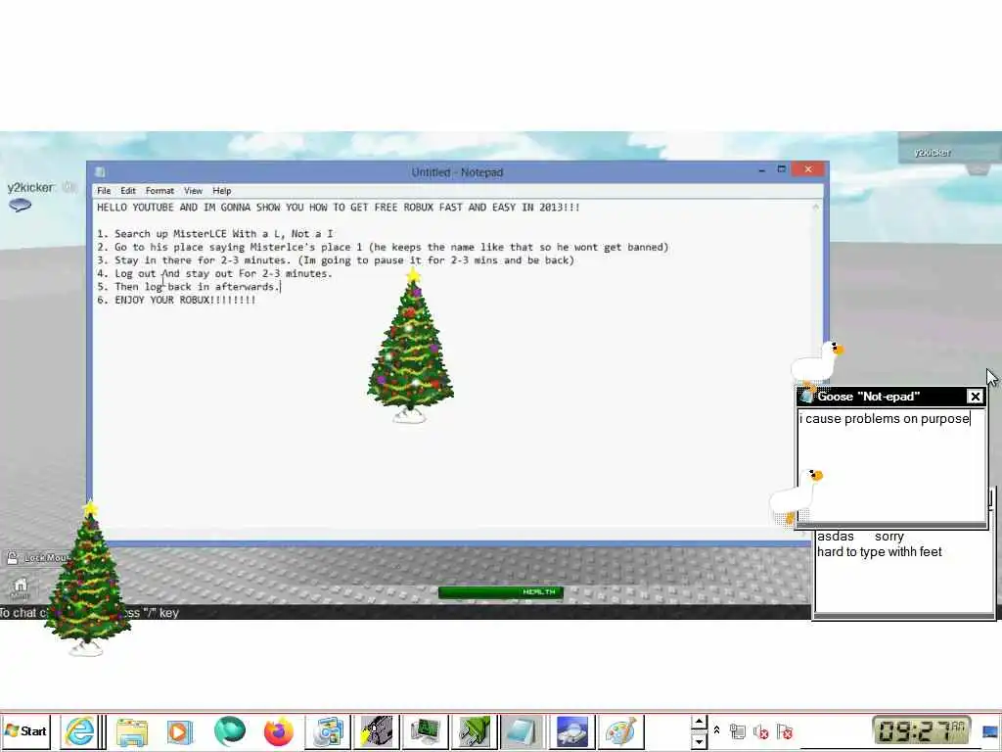Open File Explorer folder icon in taskbar
The image size is (1002, 752).
coord(132,731)
